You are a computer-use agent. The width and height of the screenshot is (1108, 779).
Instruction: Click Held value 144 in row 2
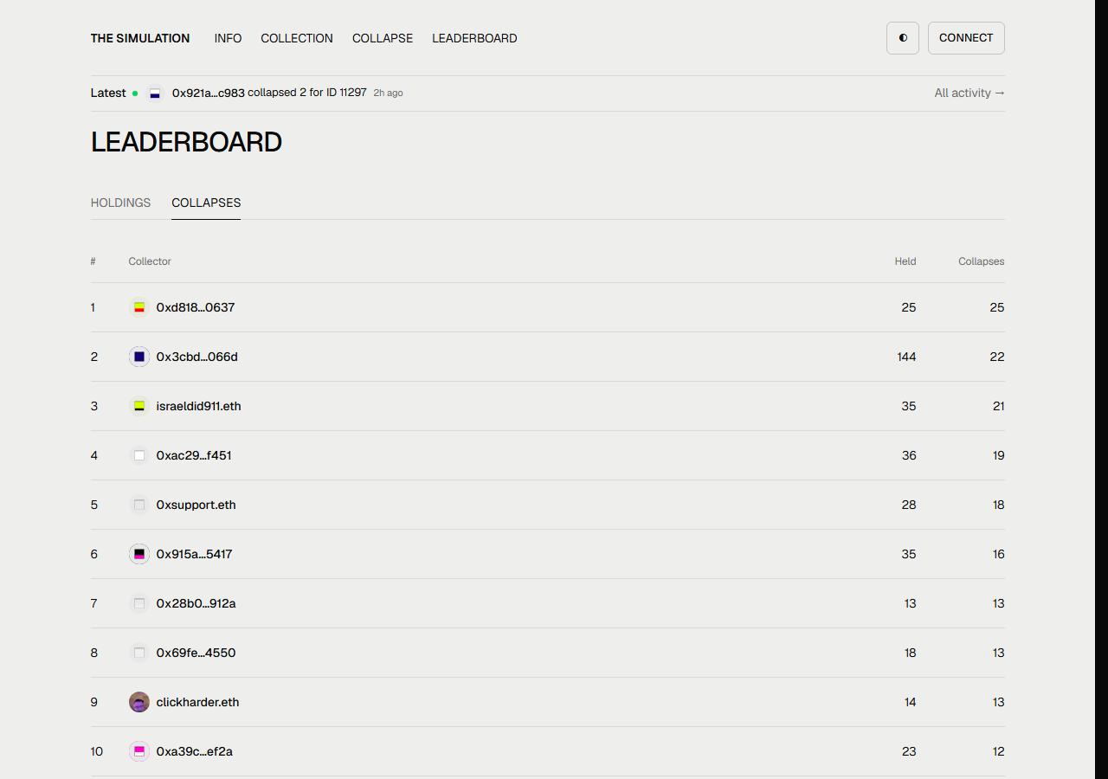click(906, 357)
